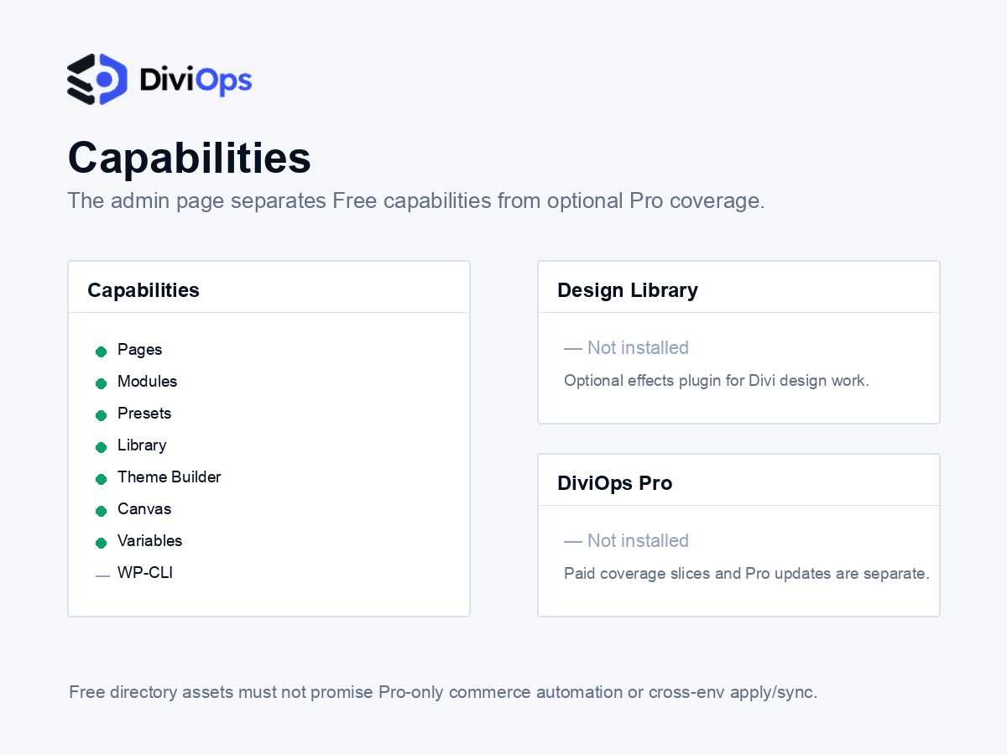Image resolution: width=1007 pixels, height=755 pixels.
Task: Select the Modules capability row text
Action: pyautogui.click(x=147, y=382)
